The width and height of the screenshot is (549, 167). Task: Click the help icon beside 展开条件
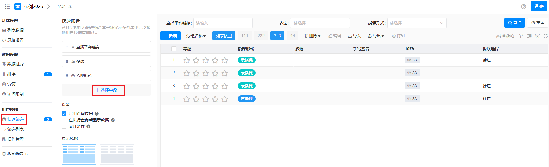click(88, 127)
